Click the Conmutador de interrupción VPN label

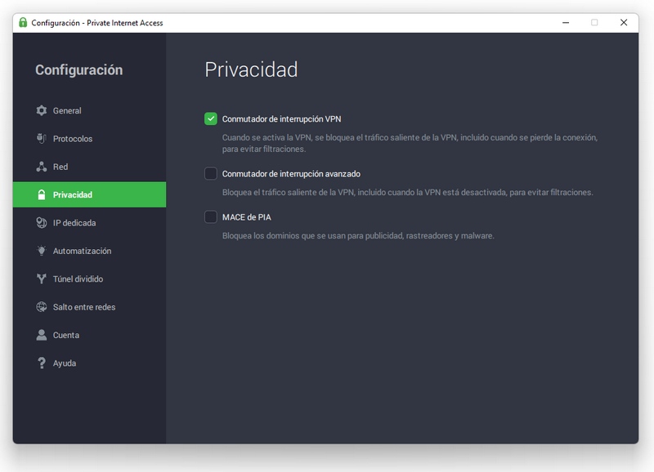coord(281,119)
